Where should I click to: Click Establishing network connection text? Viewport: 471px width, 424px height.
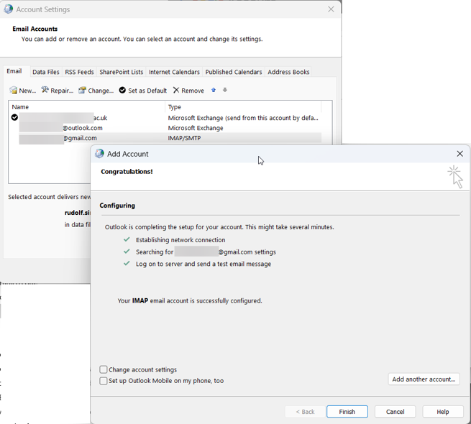tap(180, 240)
